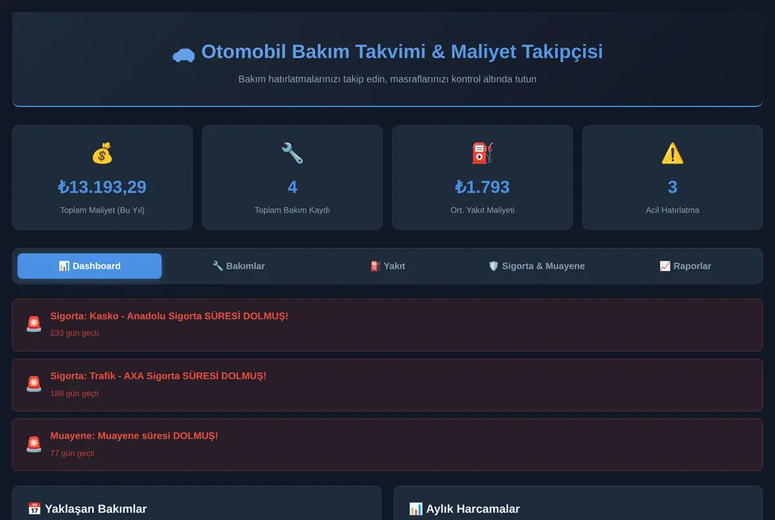The height and width of the screenshot is (520, 775).
Task: Go to Sigorta & Muayene tab
Action: (x=537, y=266)
